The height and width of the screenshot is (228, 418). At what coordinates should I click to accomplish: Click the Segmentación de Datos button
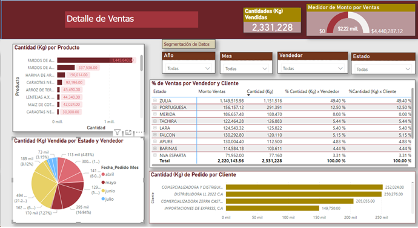click(x=188, y=44)
